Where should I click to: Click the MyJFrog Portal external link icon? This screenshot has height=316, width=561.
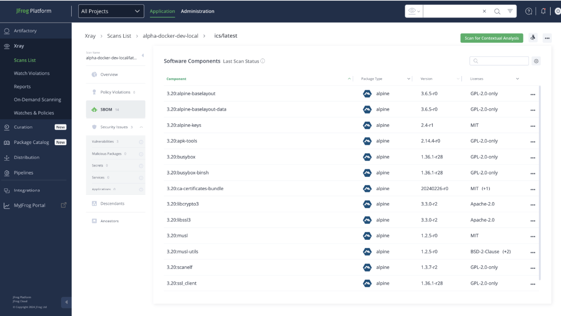pyautogui.click(x=63, y=205)
